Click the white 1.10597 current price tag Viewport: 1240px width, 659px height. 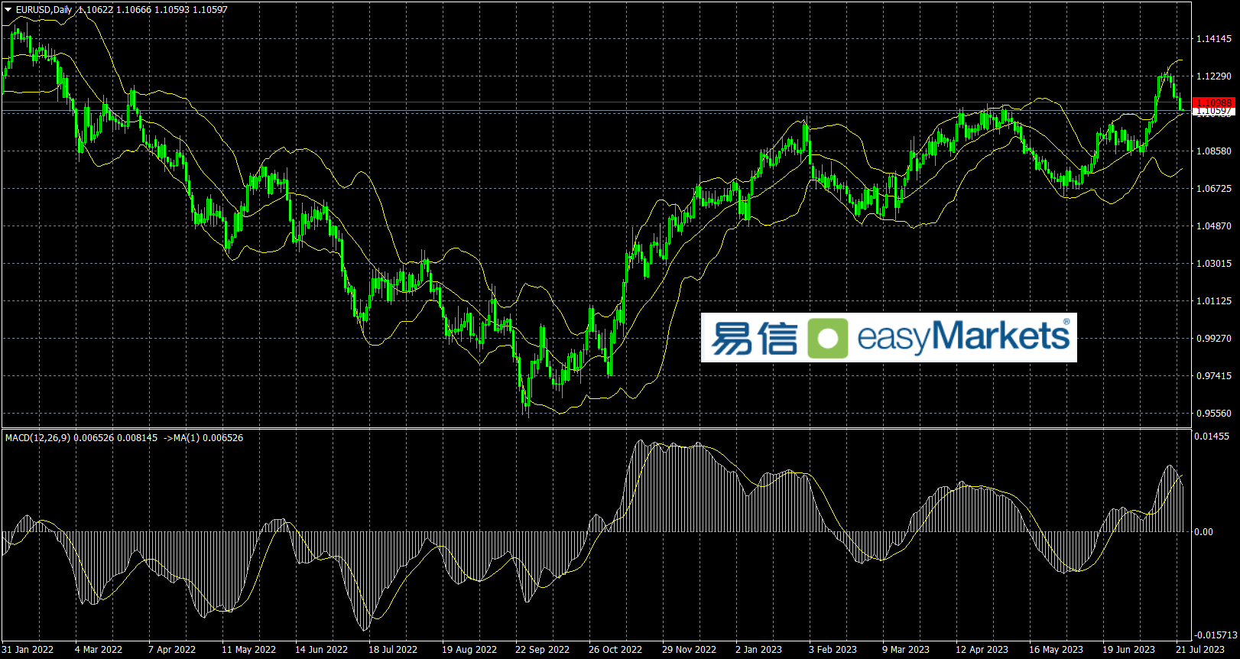[1214, 112]
